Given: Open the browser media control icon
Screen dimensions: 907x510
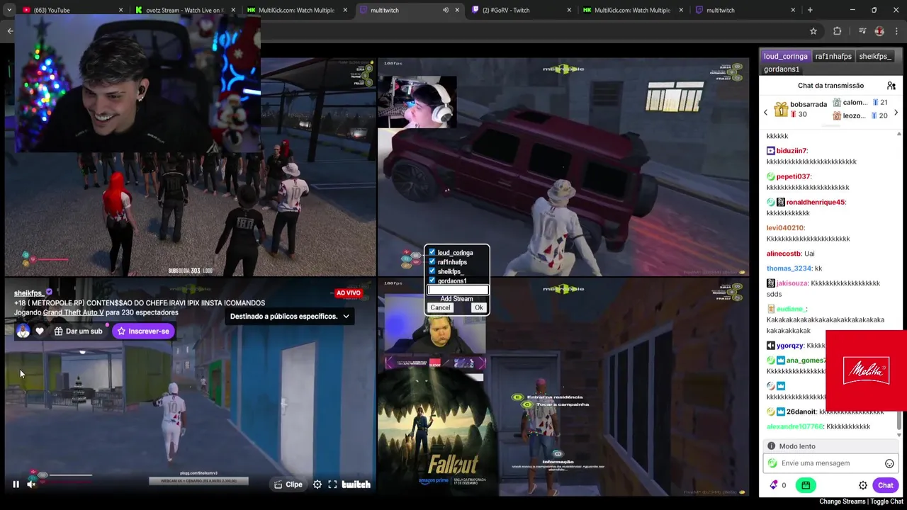Looking at the screenshot, I should [862, 31].
